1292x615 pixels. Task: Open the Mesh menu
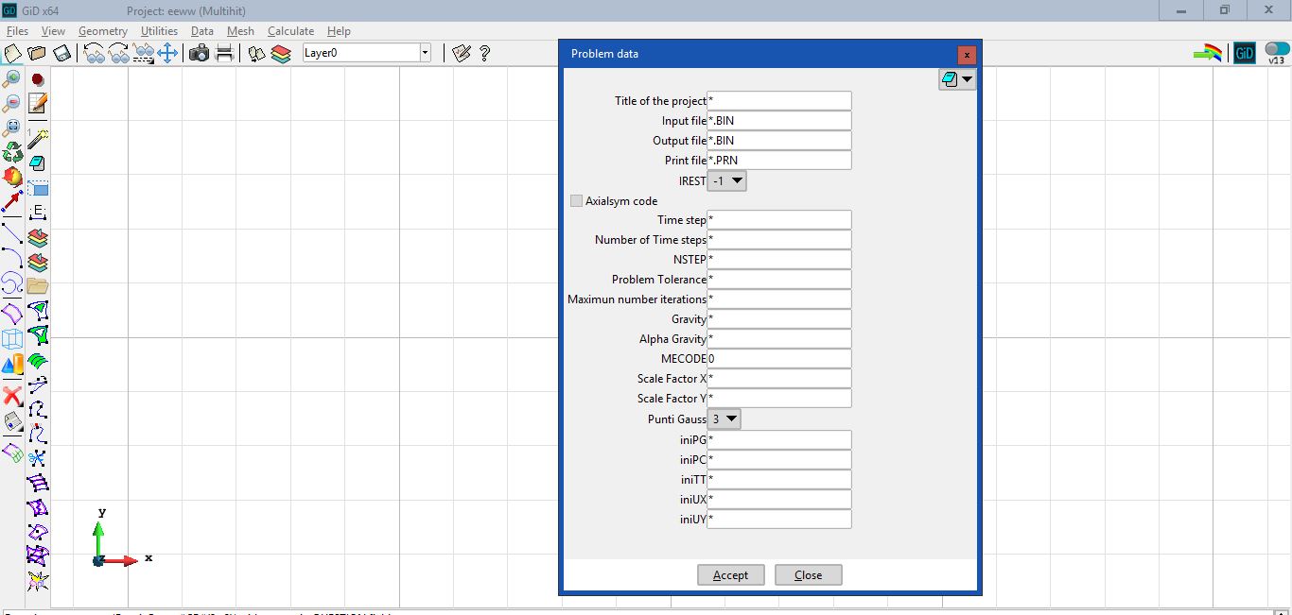(x=240, y=31)
